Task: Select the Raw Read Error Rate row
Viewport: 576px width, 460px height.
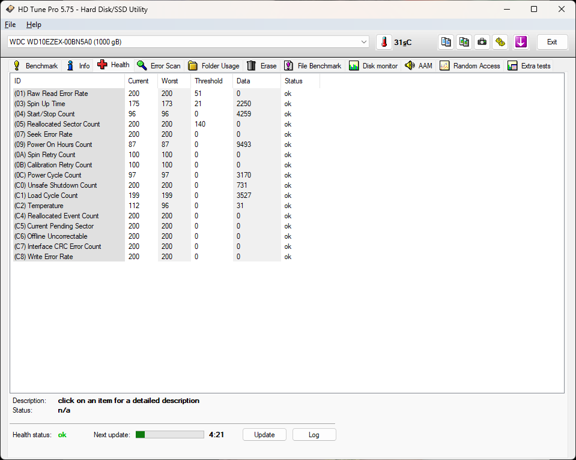Action: pos(166,94)
